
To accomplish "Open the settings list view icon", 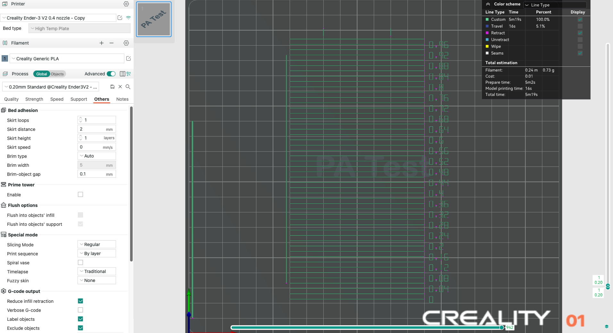I will pos(122,74).
